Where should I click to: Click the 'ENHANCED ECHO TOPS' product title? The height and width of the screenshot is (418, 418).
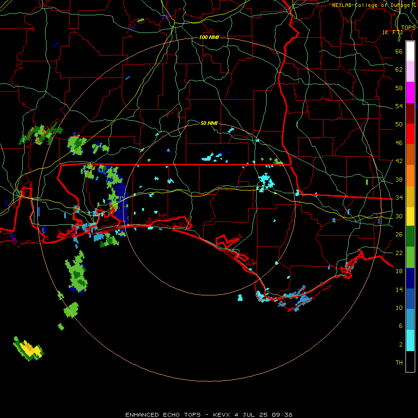[x=163, y=415]
